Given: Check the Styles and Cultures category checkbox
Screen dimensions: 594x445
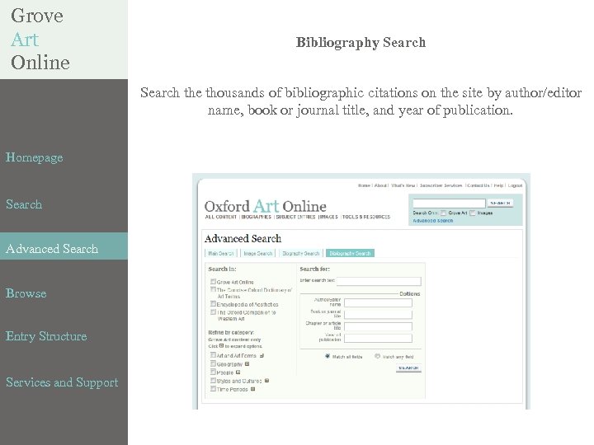Looking at the screenshot, I should click(x=213, y=380).
